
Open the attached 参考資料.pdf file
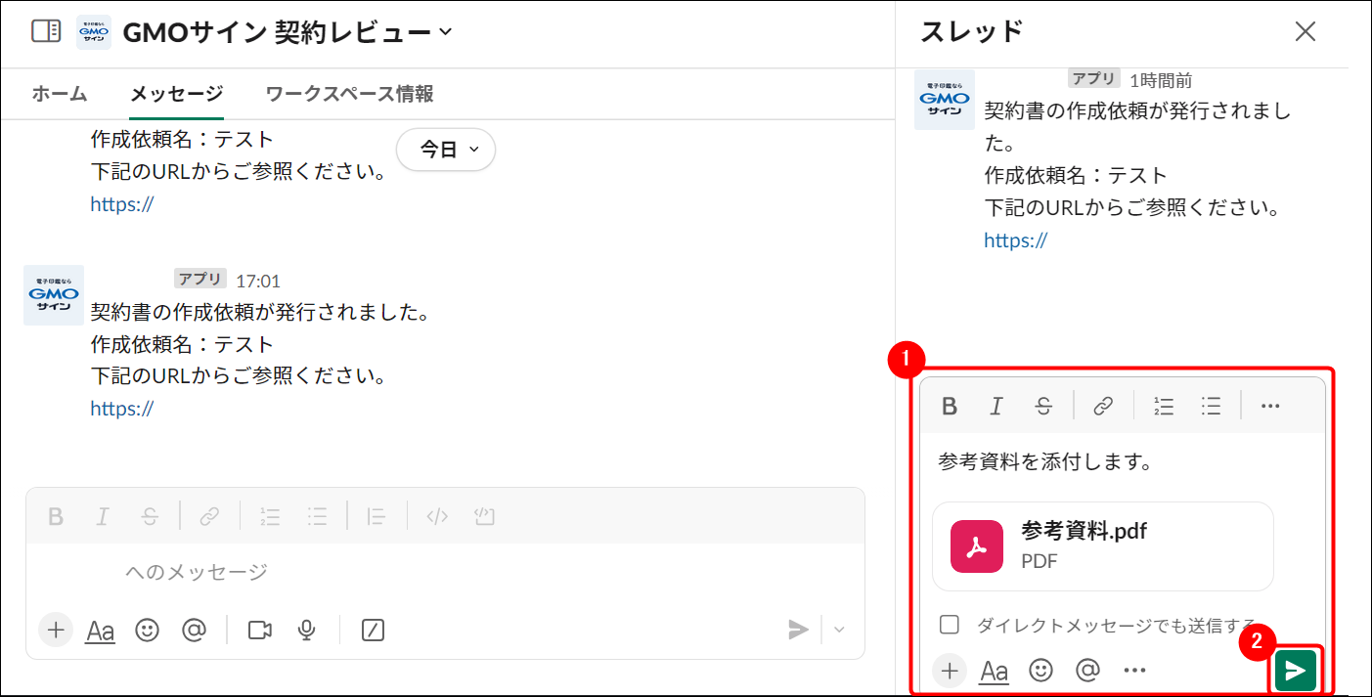coord(1103,545)
